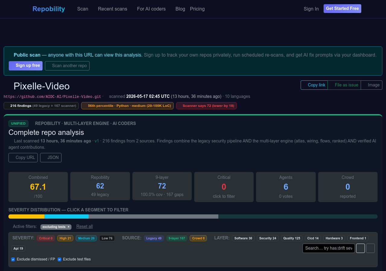This screenshot has height=271, width=386.
Task: Filter layer by Software 30
Action: coord(243,238)
